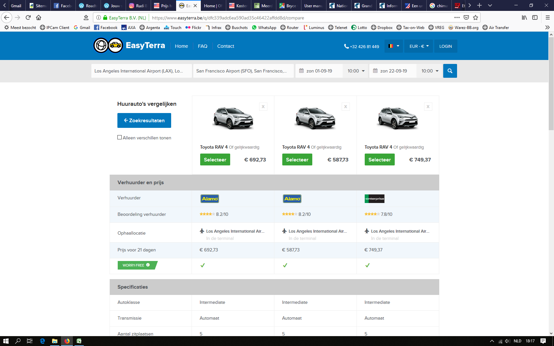Open the FAQ menu item

(x=202, y=46)
